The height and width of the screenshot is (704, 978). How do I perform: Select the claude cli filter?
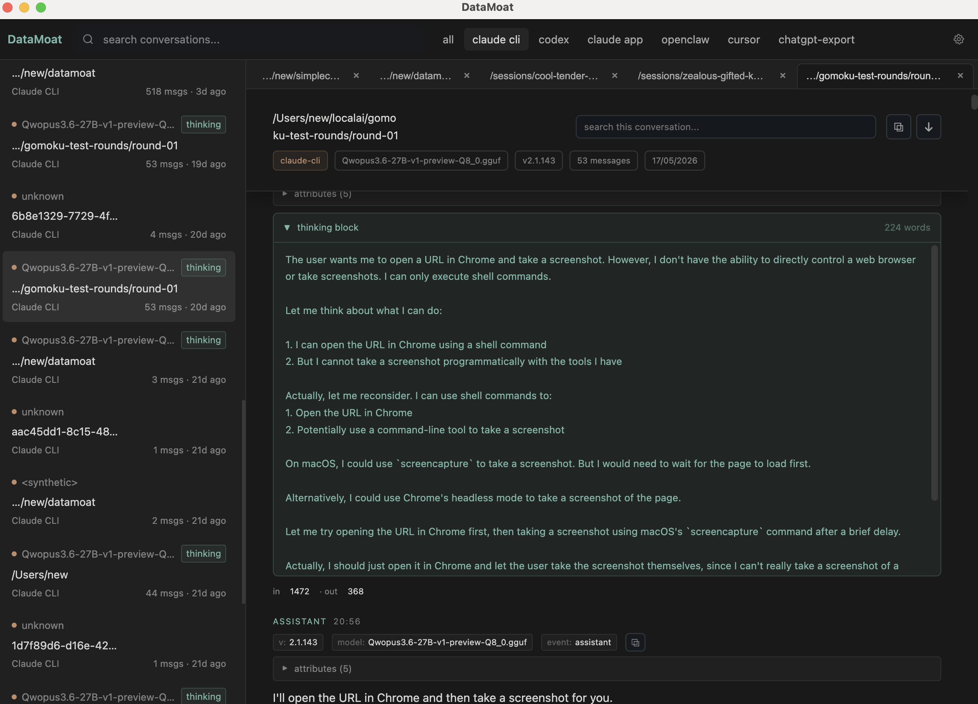click(496, 39)
